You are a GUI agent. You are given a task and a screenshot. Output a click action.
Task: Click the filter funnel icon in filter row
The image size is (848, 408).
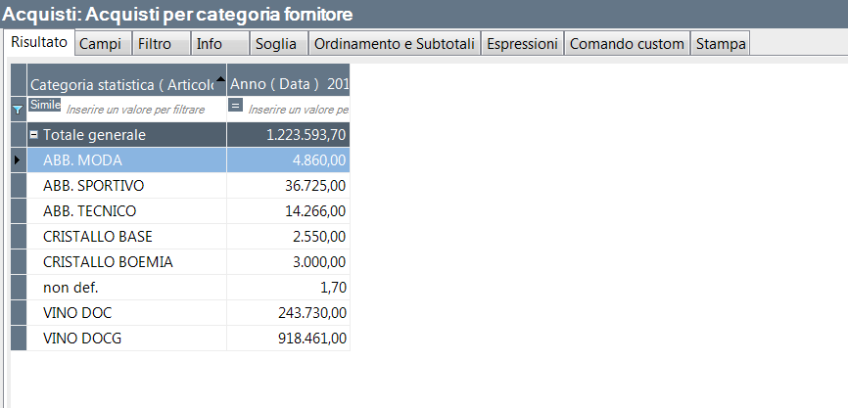[18, 110]
